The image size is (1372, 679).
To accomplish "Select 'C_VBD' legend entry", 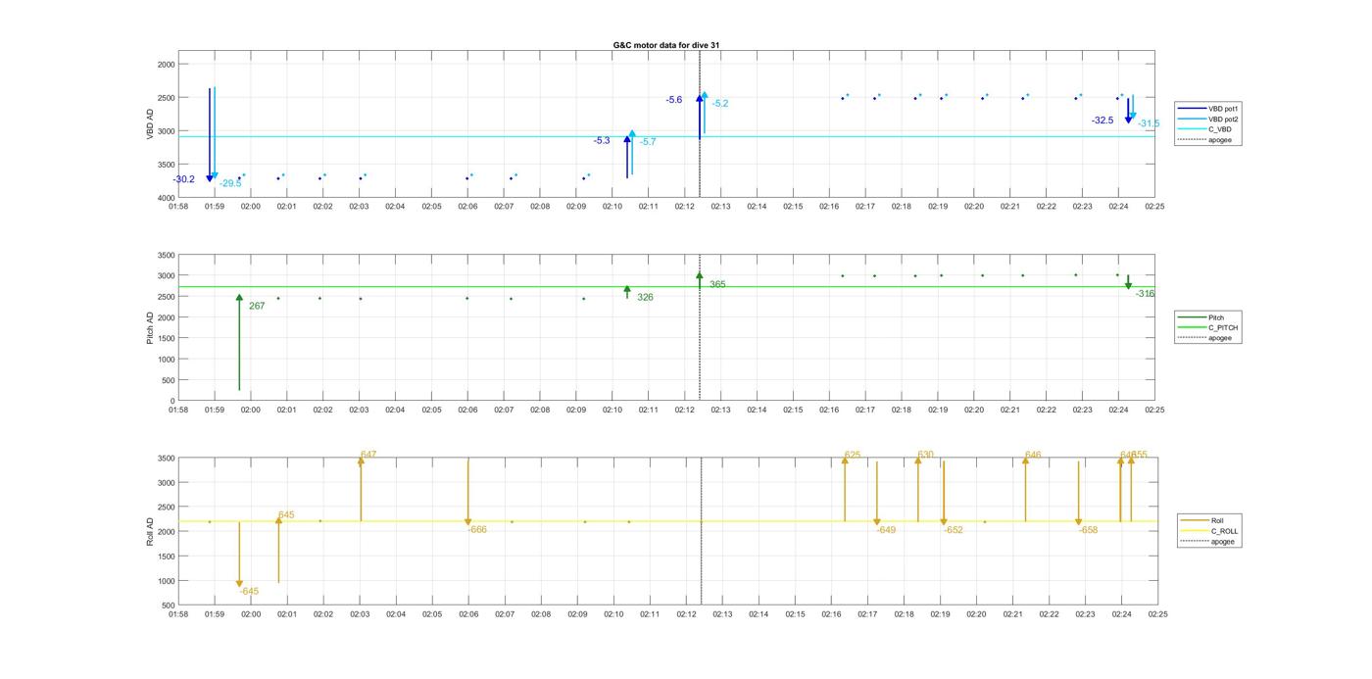I will tap(1204, 129).
